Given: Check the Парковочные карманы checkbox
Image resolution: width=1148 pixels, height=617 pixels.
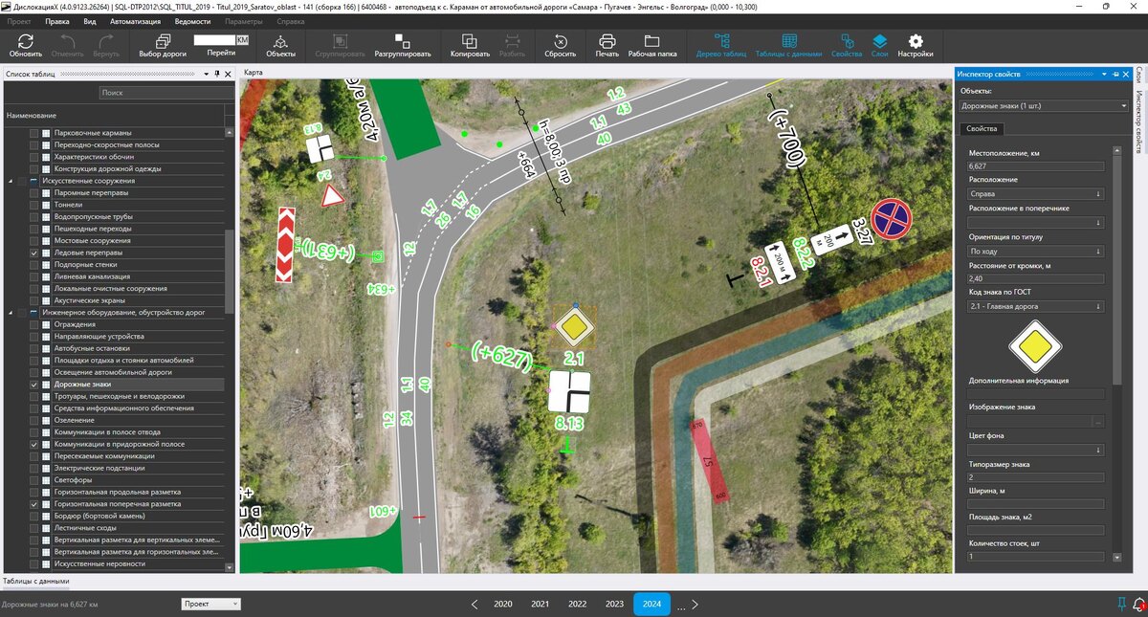Looking at the screenshot, I should [x=34, y=133].
